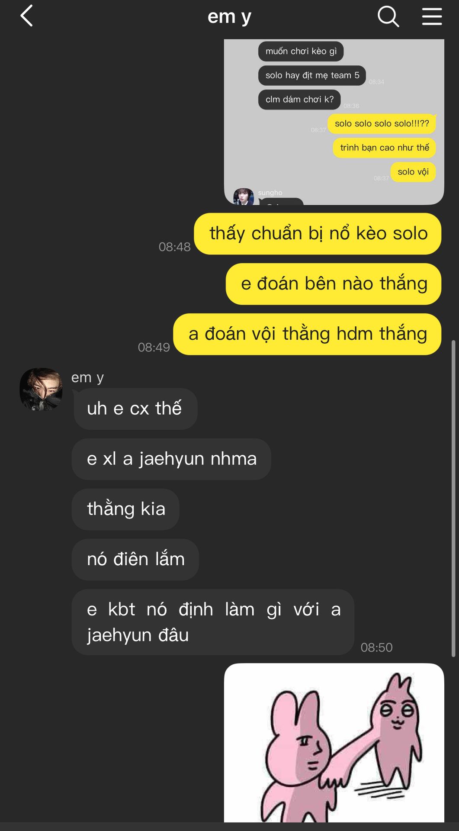Tap the 'em y' sender name label
The height and width of the screenshot is (831, 459).
point(87,377)
